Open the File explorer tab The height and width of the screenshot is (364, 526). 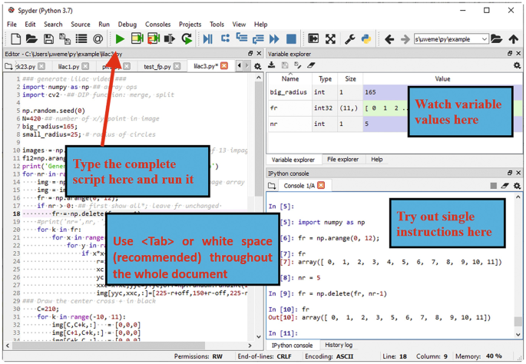click(342, 160)
